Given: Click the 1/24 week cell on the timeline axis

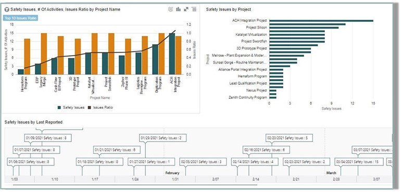Looking at the screenshot, I should pos(135,179).
